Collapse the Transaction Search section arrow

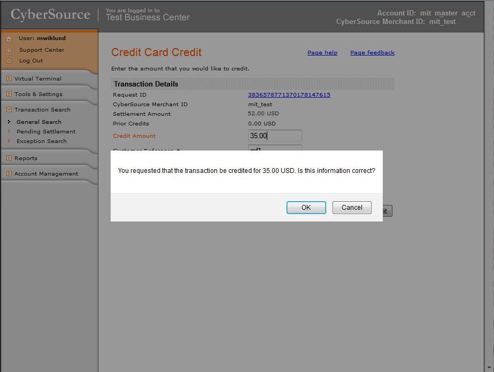pos(9,109)
